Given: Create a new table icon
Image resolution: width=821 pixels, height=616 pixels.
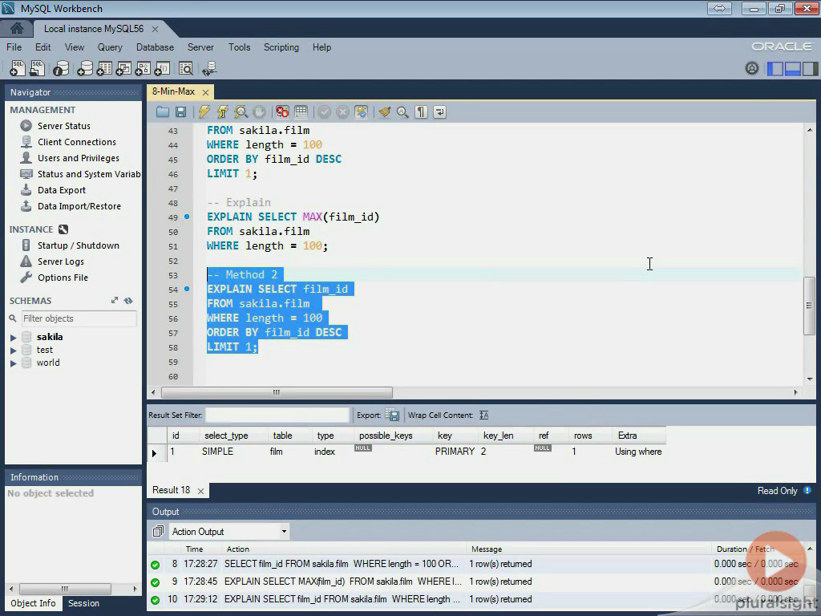Looking at the screenshot, I should (x=103, y=68).
